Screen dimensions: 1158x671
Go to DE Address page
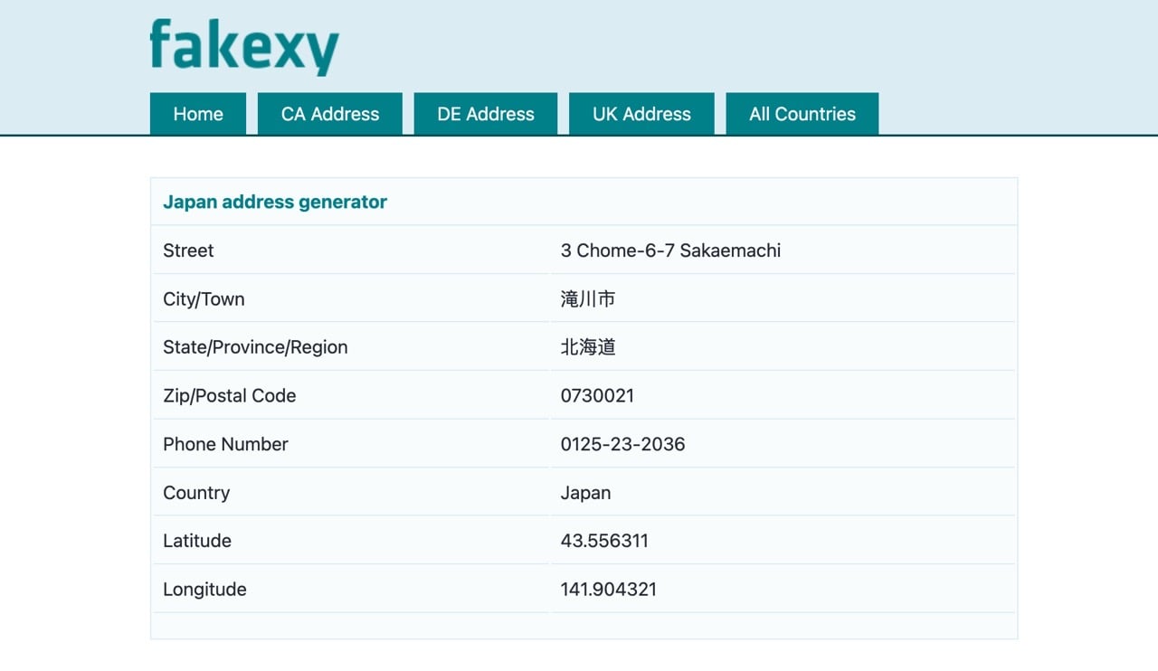(x=486, y=114)
